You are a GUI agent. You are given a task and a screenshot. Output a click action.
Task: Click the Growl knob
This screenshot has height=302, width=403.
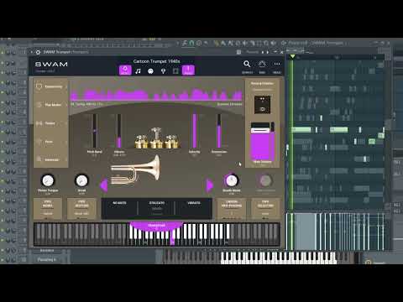tap(81, 180)
